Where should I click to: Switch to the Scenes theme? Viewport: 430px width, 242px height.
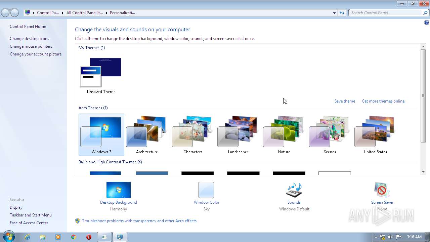click(330, 135)
